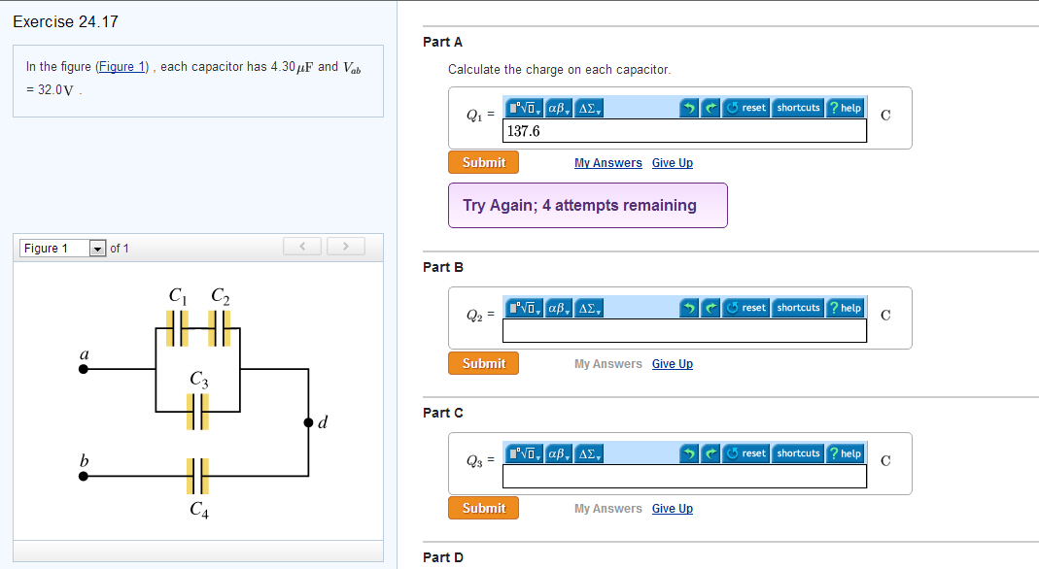Click undo arrow in Part C toolbar

coord(689,453)
